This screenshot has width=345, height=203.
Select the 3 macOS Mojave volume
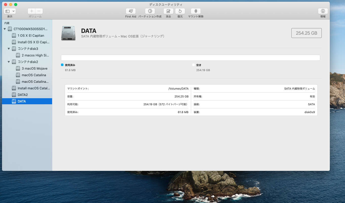tap(27, 68)
